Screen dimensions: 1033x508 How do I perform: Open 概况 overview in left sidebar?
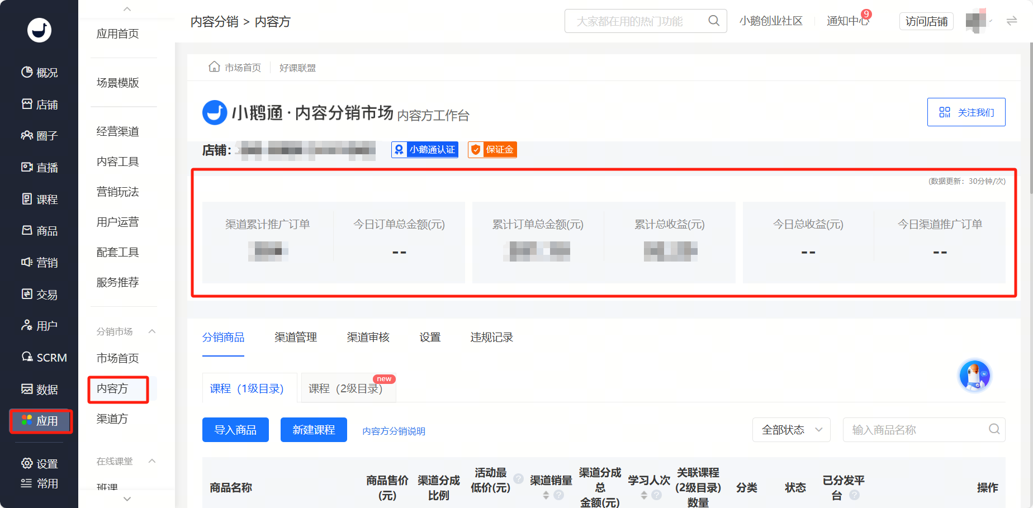[39, 73]
